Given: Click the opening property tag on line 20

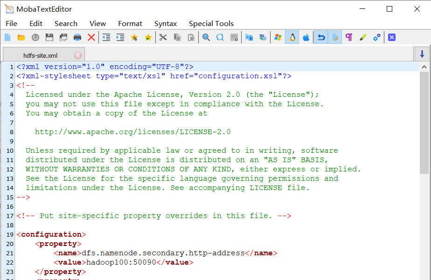Looking at the screenshot, I should [x=58, y=244].
